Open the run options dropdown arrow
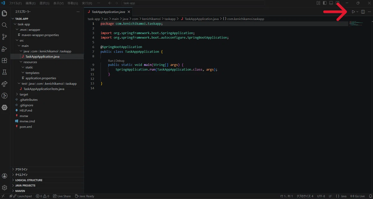The height and width of the screenshot is (199, 373). tap(357, 12)
